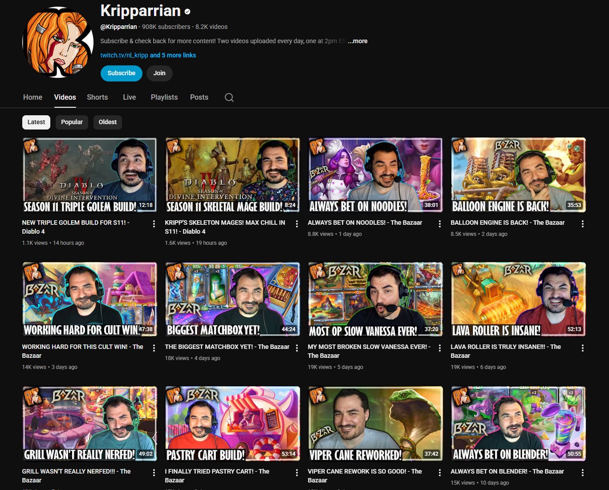This screenshot has width=609, height=490.
Task: Open options menu for New Triple Golem Build video
Action: point(154,224)
